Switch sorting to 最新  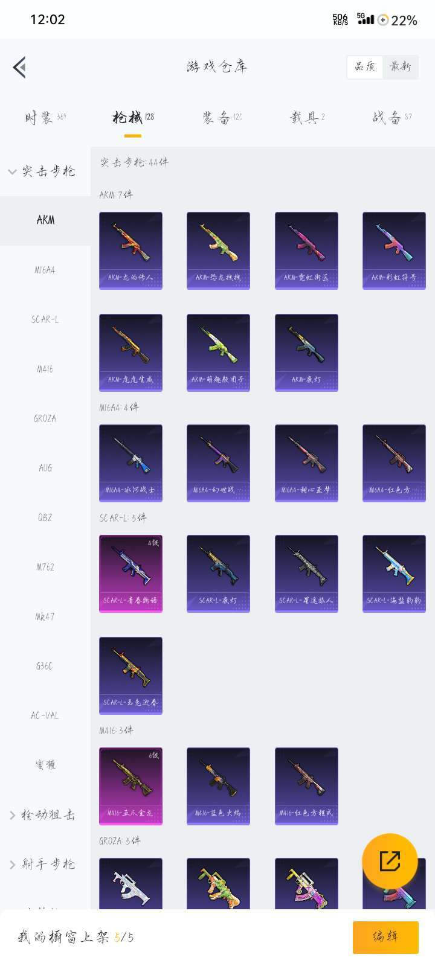tap(400, 67)
